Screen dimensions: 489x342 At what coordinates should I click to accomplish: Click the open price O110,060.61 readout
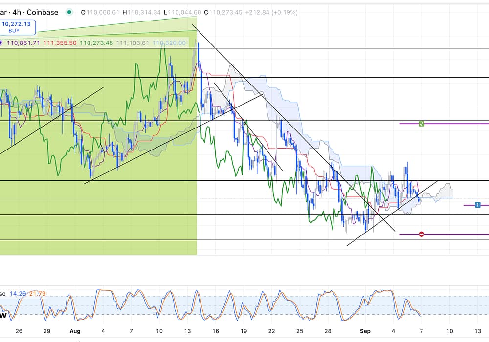[100, 12]
